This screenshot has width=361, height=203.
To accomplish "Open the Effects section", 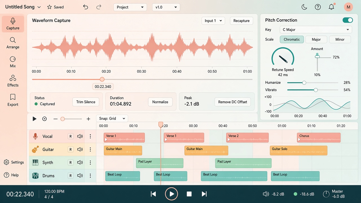I will pyautogui.click(x=13, y=81).
